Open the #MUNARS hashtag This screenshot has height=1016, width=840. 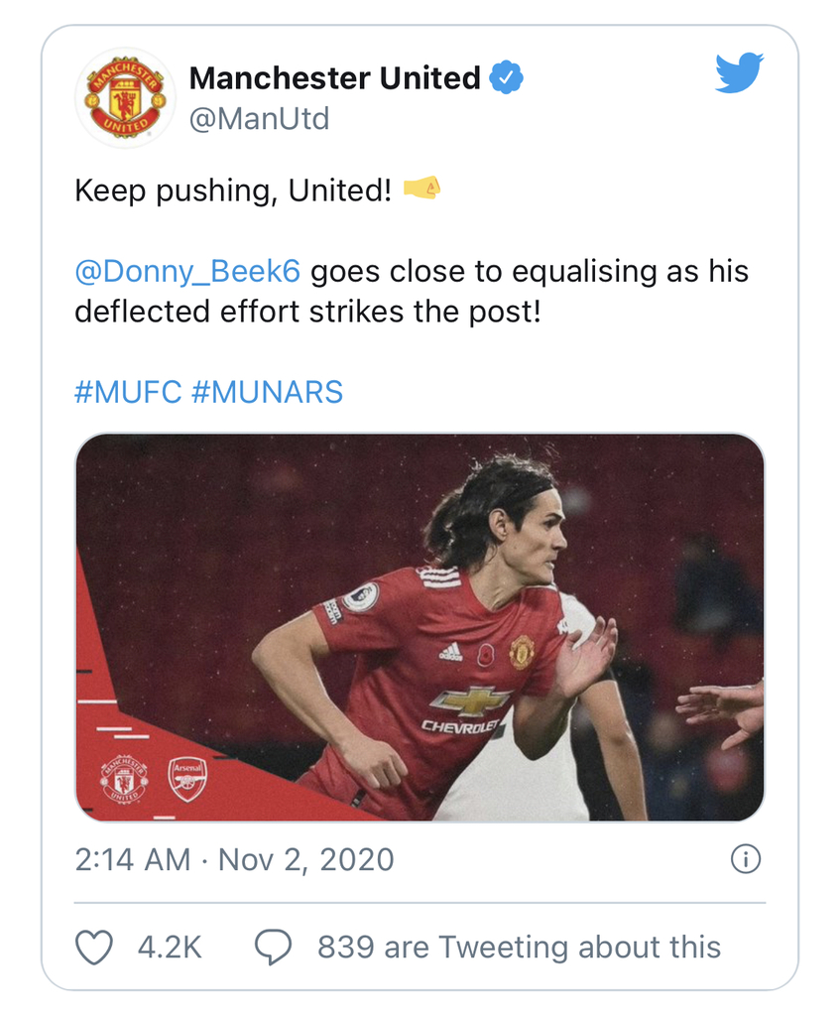point(268,392)
